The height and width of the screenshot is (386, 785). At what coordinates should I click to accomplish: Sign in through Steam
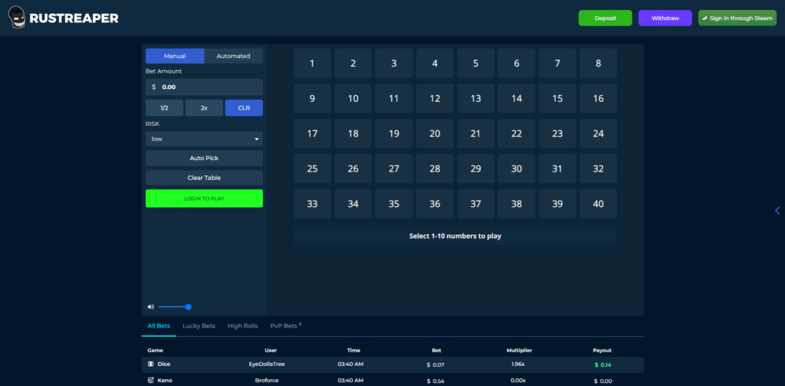[737, 18]
